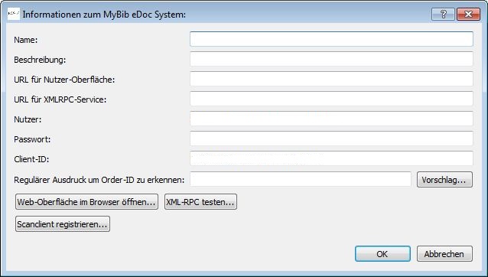Image resolution: width=488 pixels, height=277 pixels.
Task: Run the XML-RPC testen button
Action: (x=200, y=202)
